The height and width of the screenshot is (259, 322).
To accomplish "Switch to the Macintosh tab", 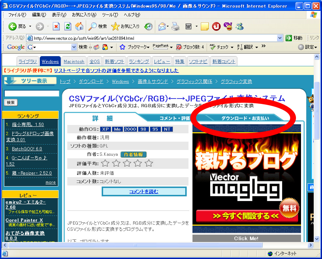I will tap(74, 62).
